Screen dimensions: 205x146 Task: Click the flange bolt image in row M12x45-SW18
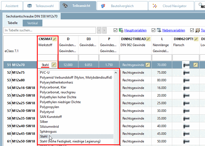coord(186,134)
